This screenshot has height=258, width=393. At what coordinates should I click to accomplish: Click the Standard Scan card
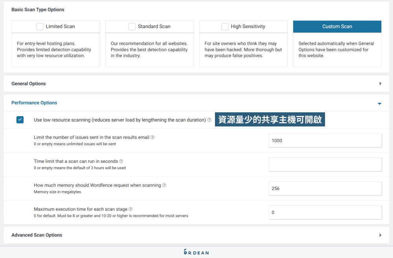click(x=149, y=43)
